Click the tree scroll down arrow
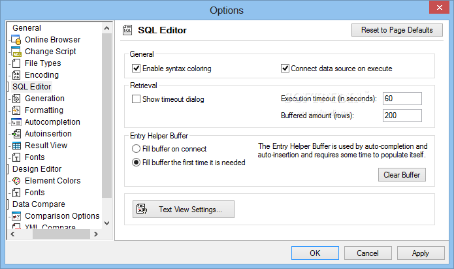This screenshot has width=454, height=269. click(107, 223)
